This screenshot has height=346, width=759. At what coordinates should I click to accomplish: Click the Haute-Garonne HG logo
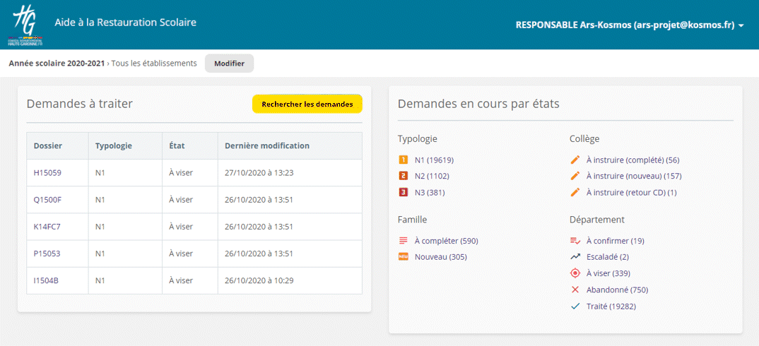click(23, 23)
